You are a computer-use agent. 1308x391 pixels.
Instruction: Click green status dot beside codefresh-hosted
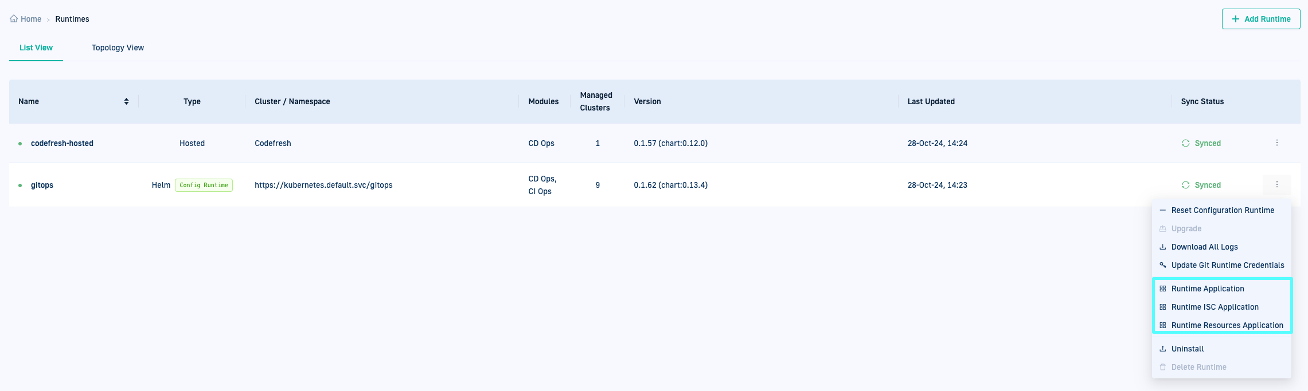point(20,144)
